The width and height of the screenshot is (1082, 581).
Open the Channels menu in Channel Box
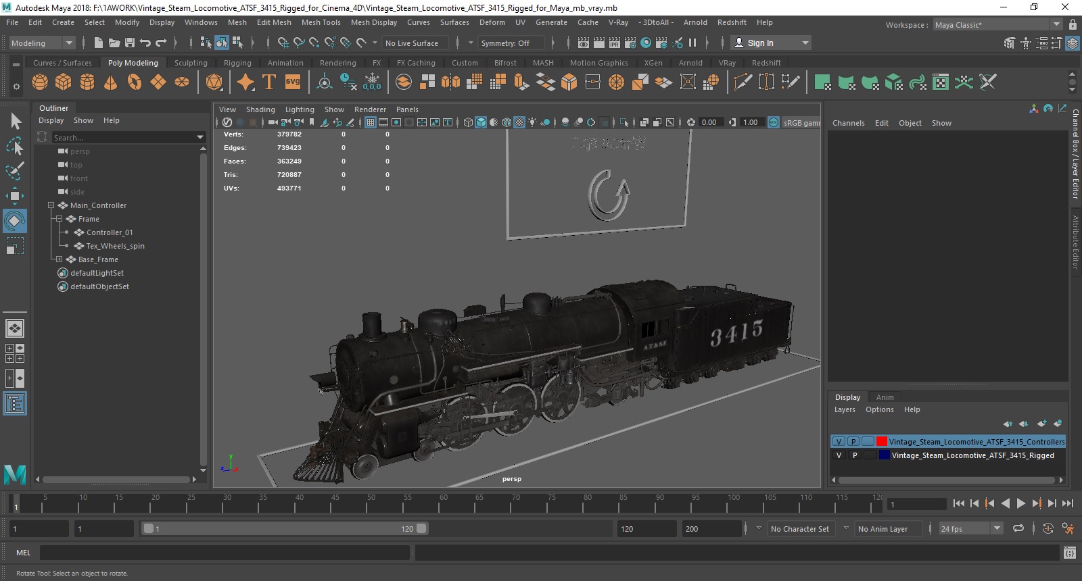pyautogui.click(x=848, y=123)
